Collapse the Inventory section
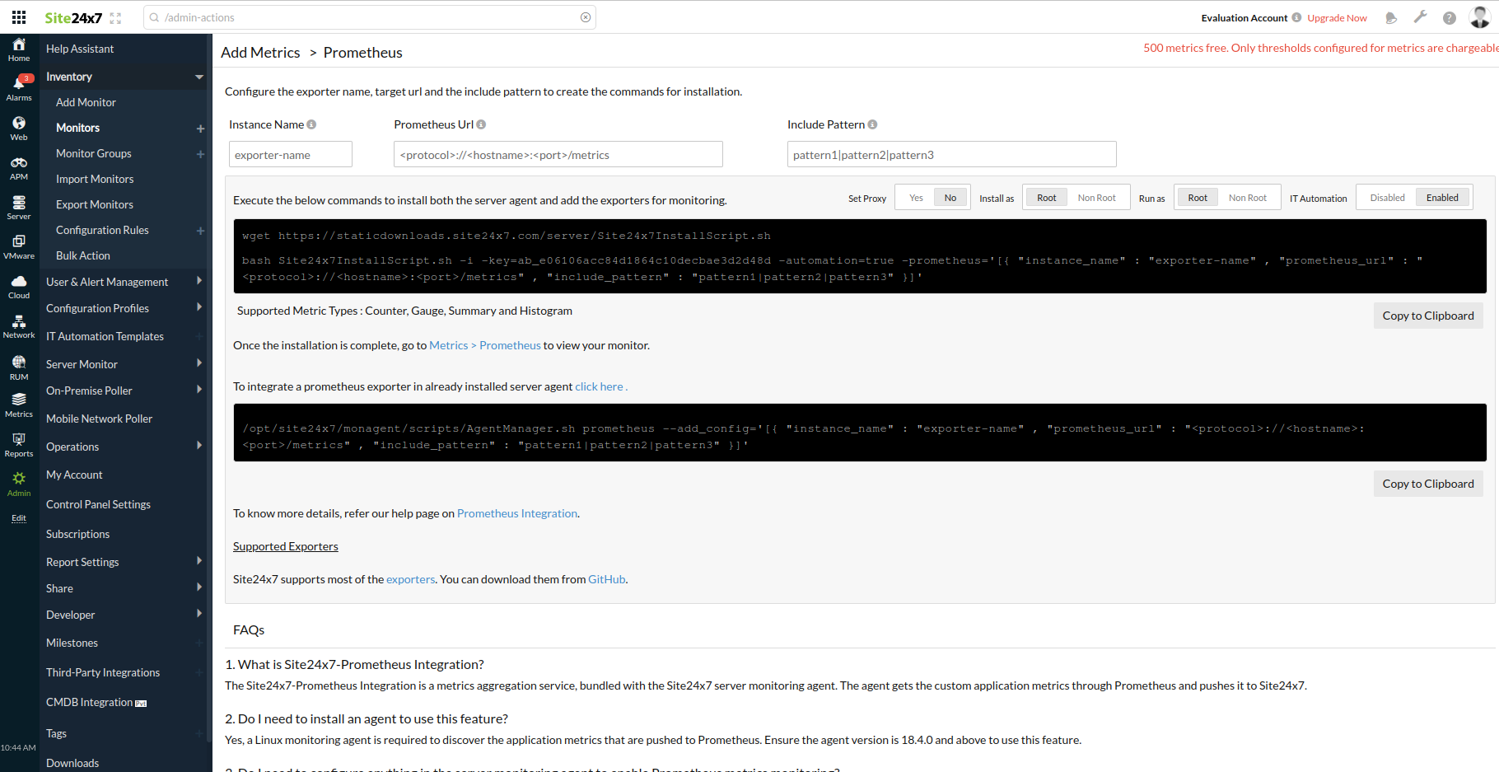Screen dimensions: 1499x772 point(198,77)
